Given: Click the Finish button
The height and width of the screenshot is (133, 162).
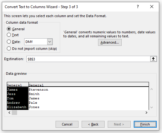Looking at the screenshot, I should [x=145, y=124].
